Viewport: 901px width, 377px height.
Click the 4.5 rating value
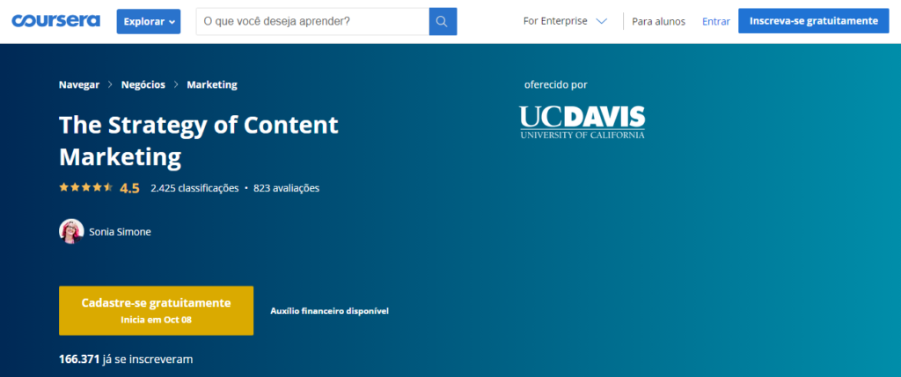129,188
